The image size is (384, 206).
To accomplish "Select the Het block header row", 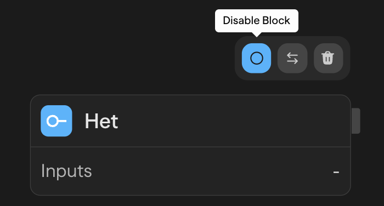I will point(190,121).
